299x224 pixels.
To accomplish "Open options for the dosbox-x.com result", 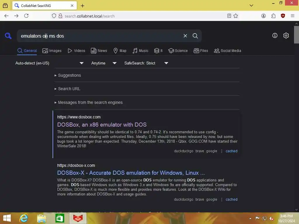I will pos(221,199).
